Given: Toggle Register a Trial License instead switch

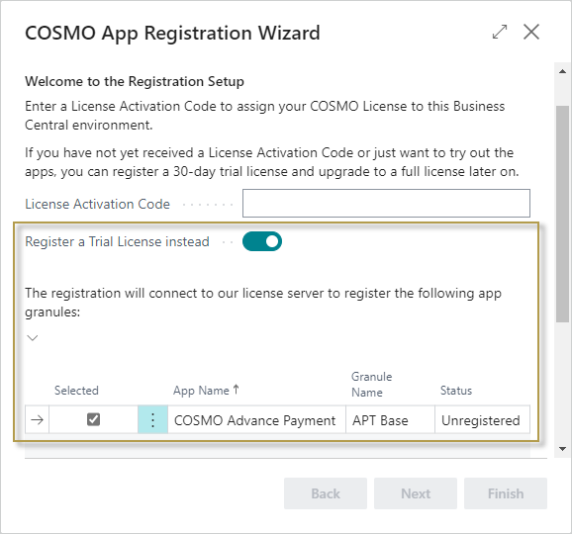Looking at the screenshot, I should (262, 241).
